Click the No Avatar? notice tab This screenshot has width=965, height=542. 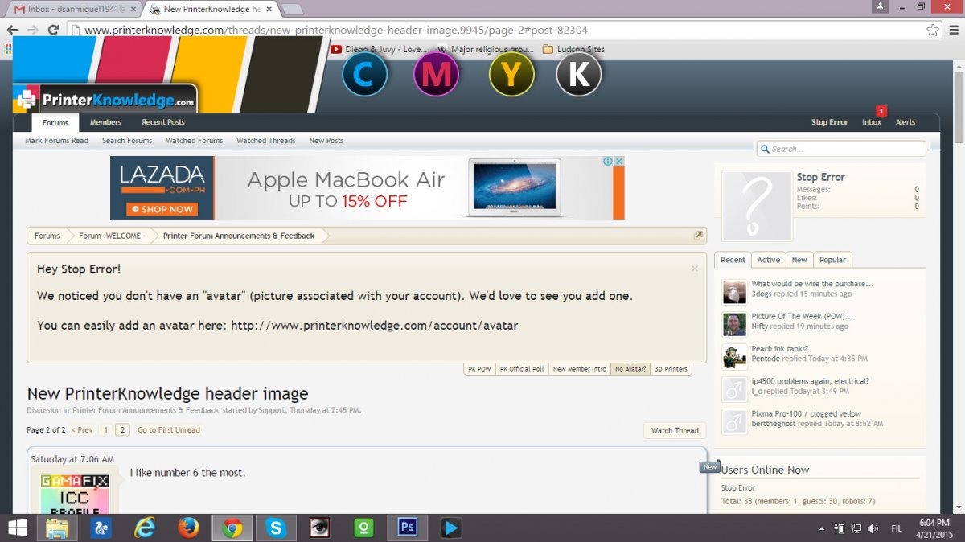tap(630, 369)
